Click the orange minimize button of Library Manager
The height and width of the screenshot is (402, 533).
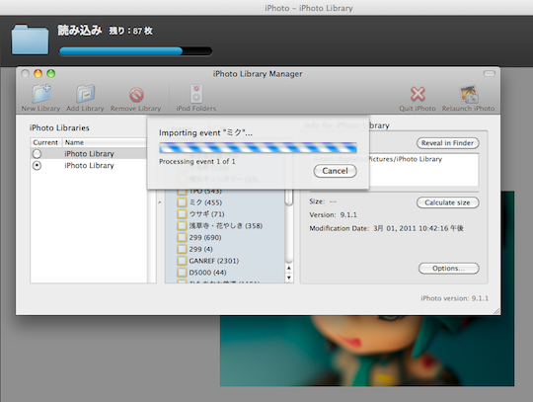pos(38,73)
